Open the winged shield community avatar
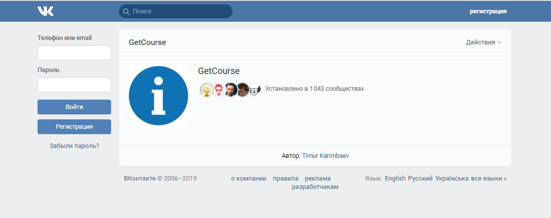 tap(255, 90)
